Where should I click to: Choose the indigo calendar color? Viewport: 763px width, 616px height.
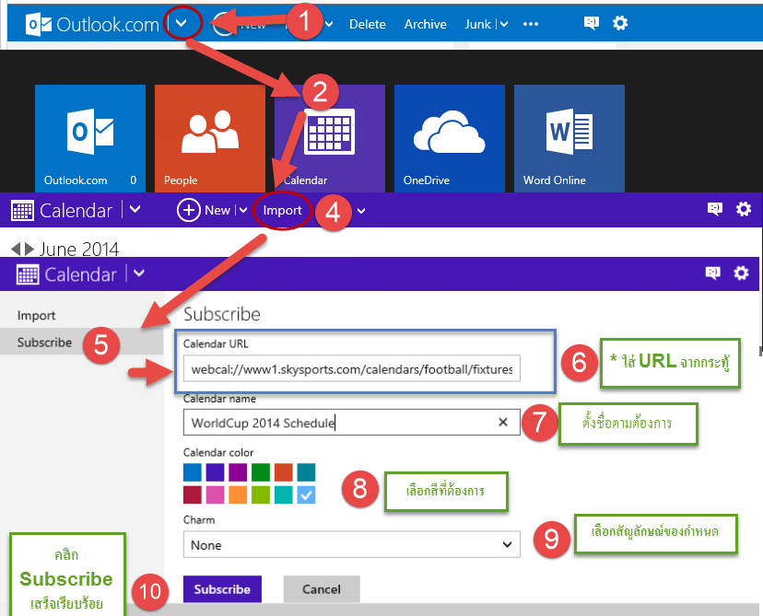pos(215,472)
